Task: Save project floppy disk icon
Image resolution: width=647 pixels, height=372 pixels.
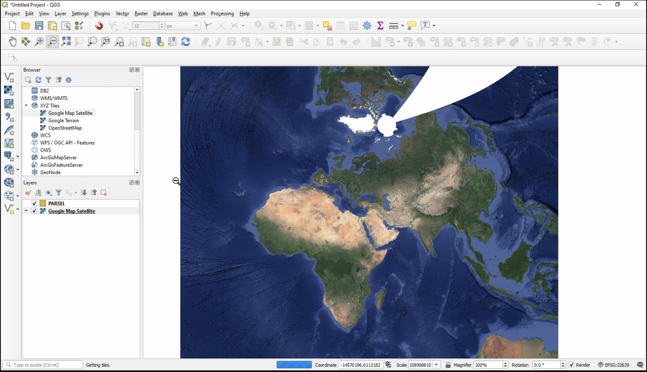Action: coord(39,26)
